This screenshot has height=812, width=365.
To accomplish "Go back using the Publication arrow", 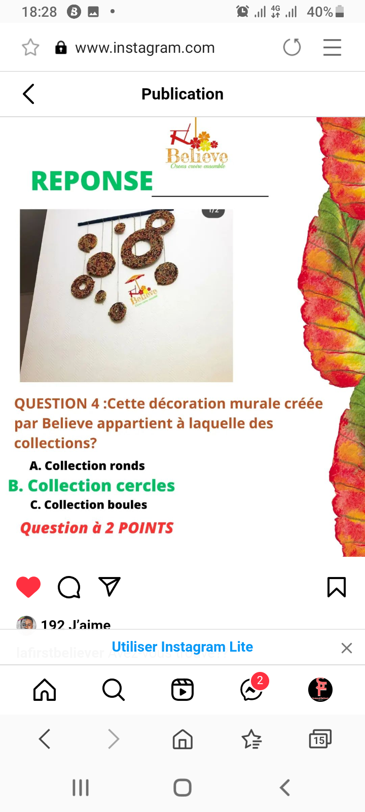I will 29,94.
